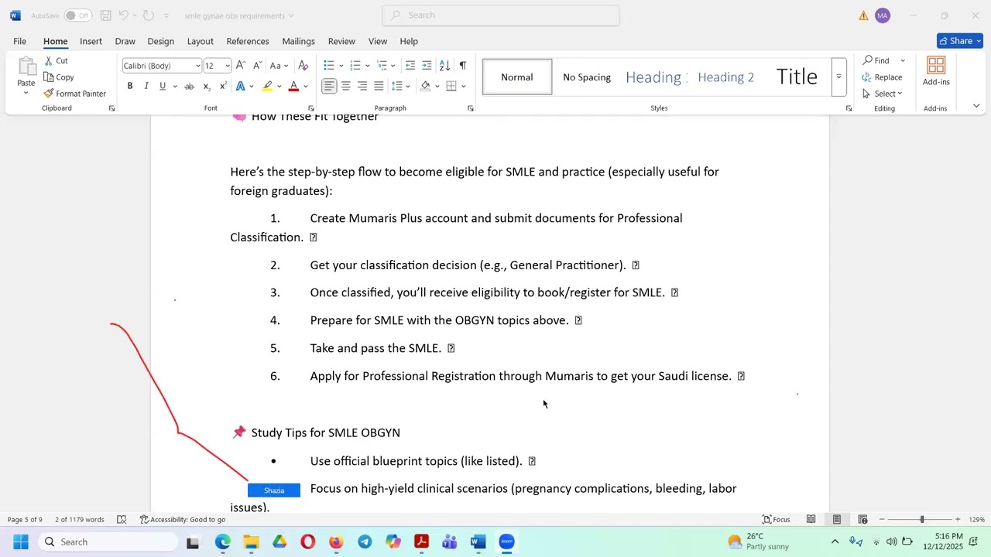Clear all formatting with eraser A icon
This screenshot has height=557, width=991.
(303, 66)
